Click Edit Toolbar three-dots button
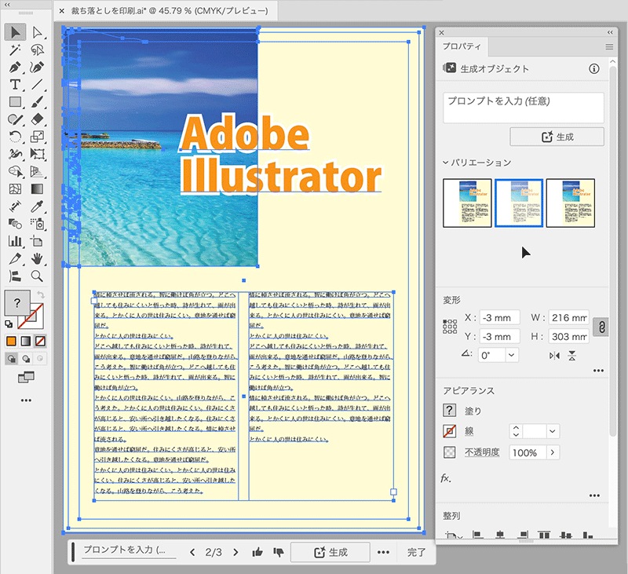628x574 pixels. (26, 400)
